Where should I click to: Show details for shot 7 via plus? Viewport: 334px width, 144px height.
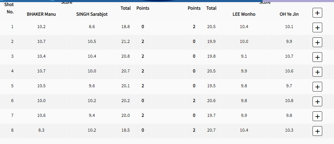317,116
